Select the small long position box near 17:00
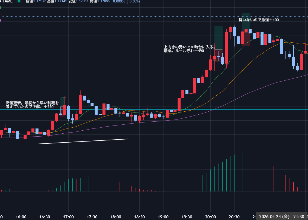 tap(62, 101)
